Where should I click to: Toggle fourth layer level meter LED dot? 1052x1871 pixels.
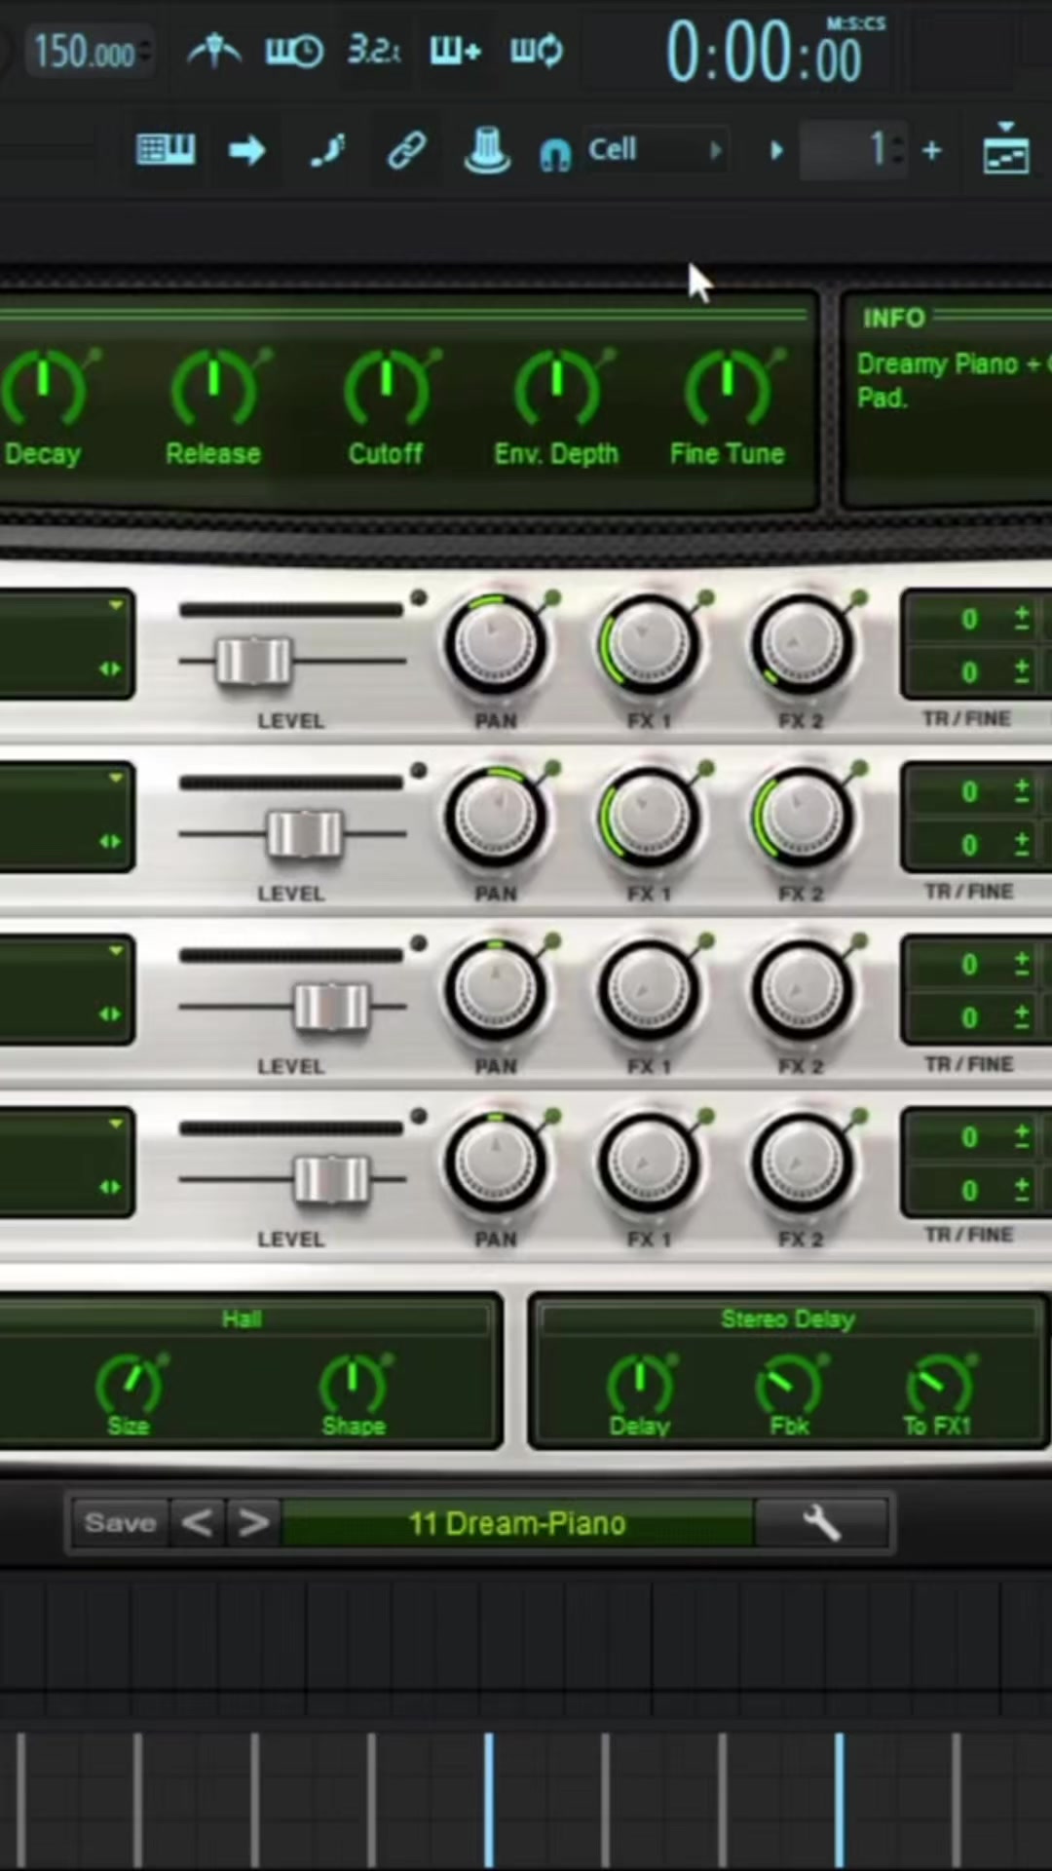pos(418,1116)
